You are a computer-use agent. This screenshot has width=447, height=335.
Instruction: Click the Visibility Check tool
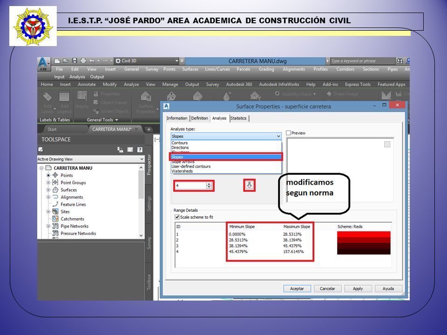296,94
